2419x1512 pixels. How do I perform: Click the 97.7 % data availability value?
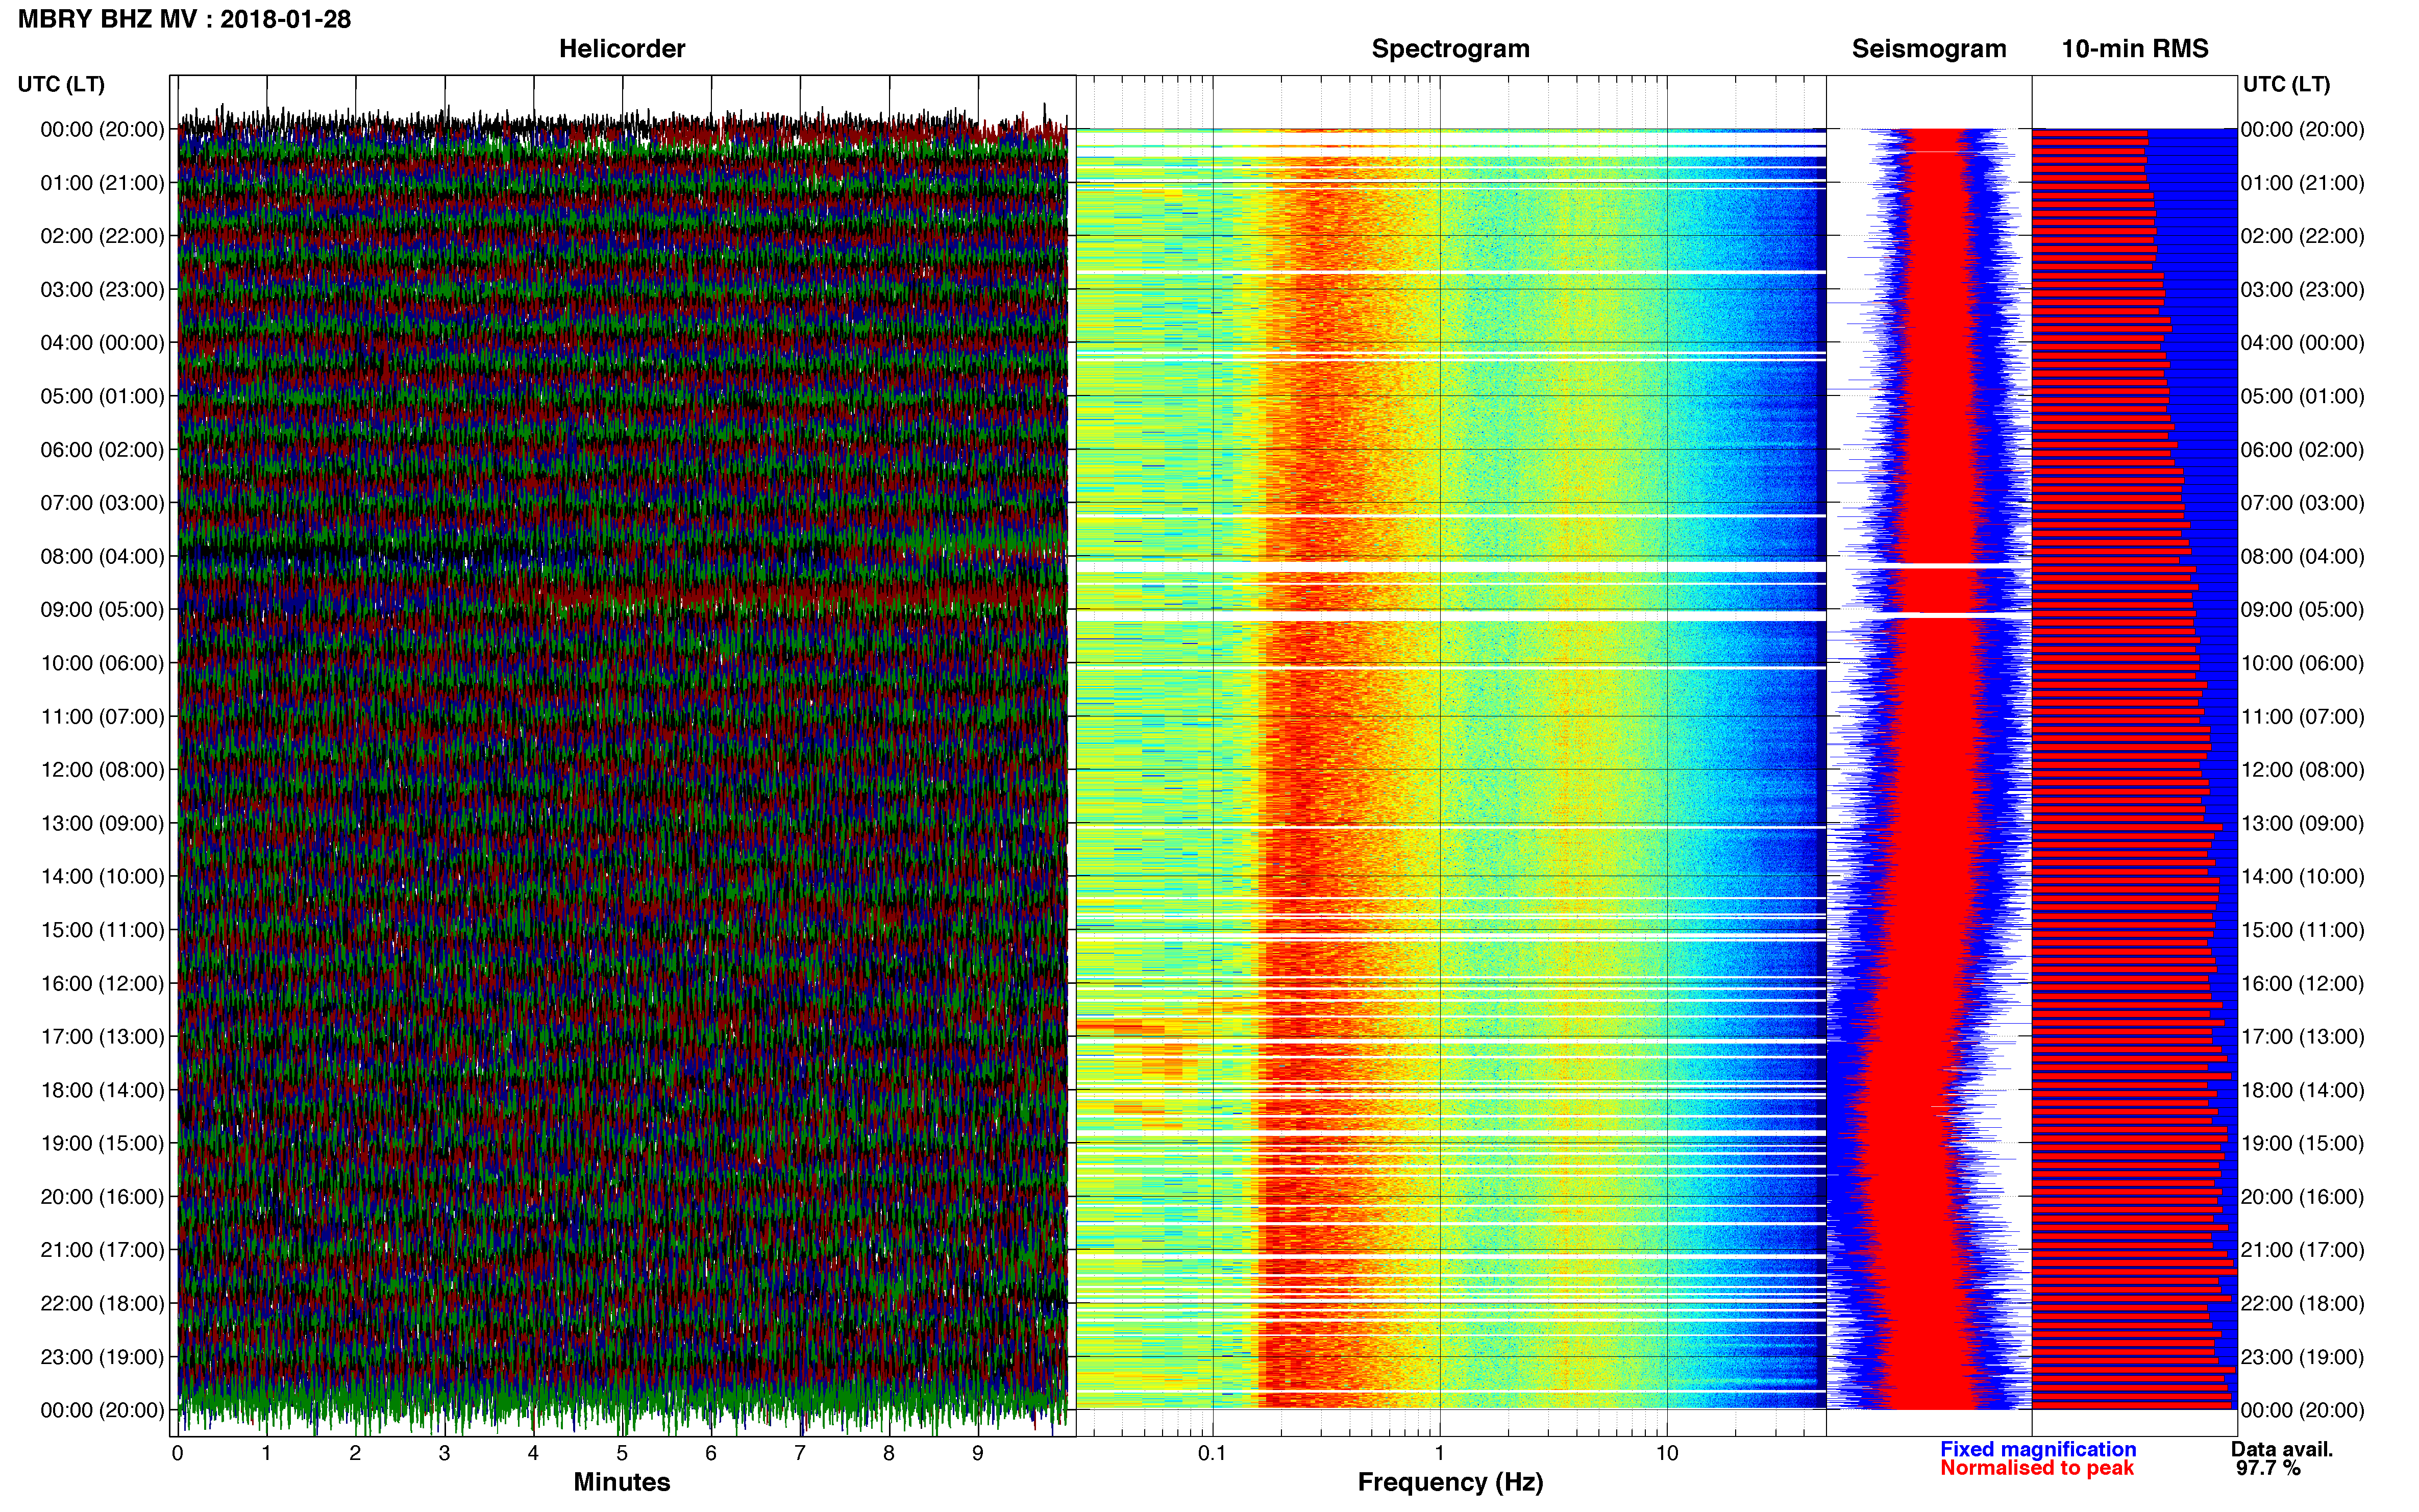(x=2268, y=1468)
